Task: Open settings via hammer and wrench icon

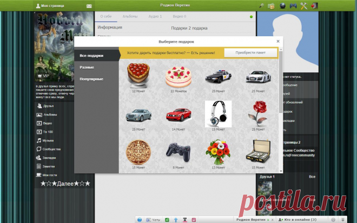Action: (304, 6)
